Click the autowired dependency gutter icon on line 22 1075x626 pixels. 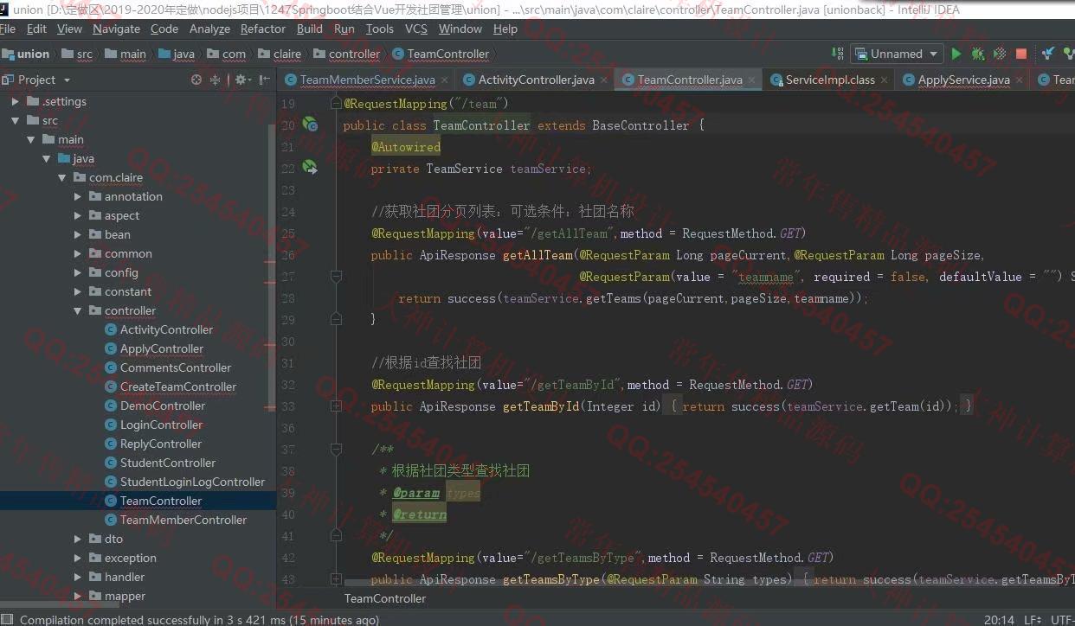[x=310, y=168]
